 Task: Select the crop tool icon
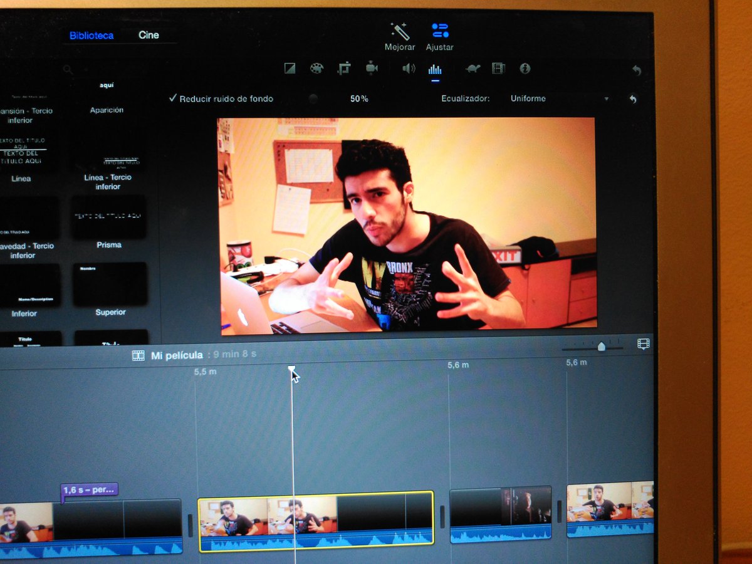pyautogui.click(x=344, y=68)
